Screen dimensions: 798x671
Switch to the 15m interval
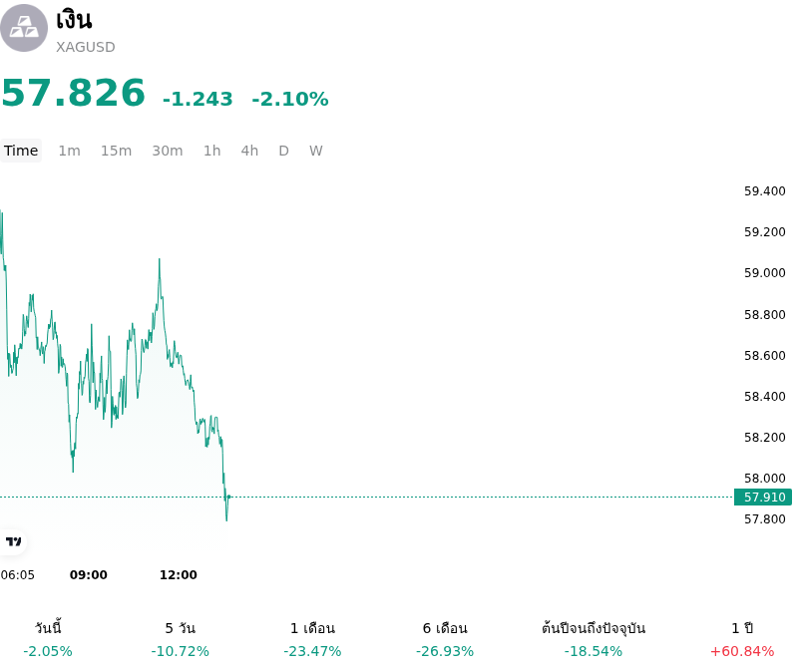[116, 151]
